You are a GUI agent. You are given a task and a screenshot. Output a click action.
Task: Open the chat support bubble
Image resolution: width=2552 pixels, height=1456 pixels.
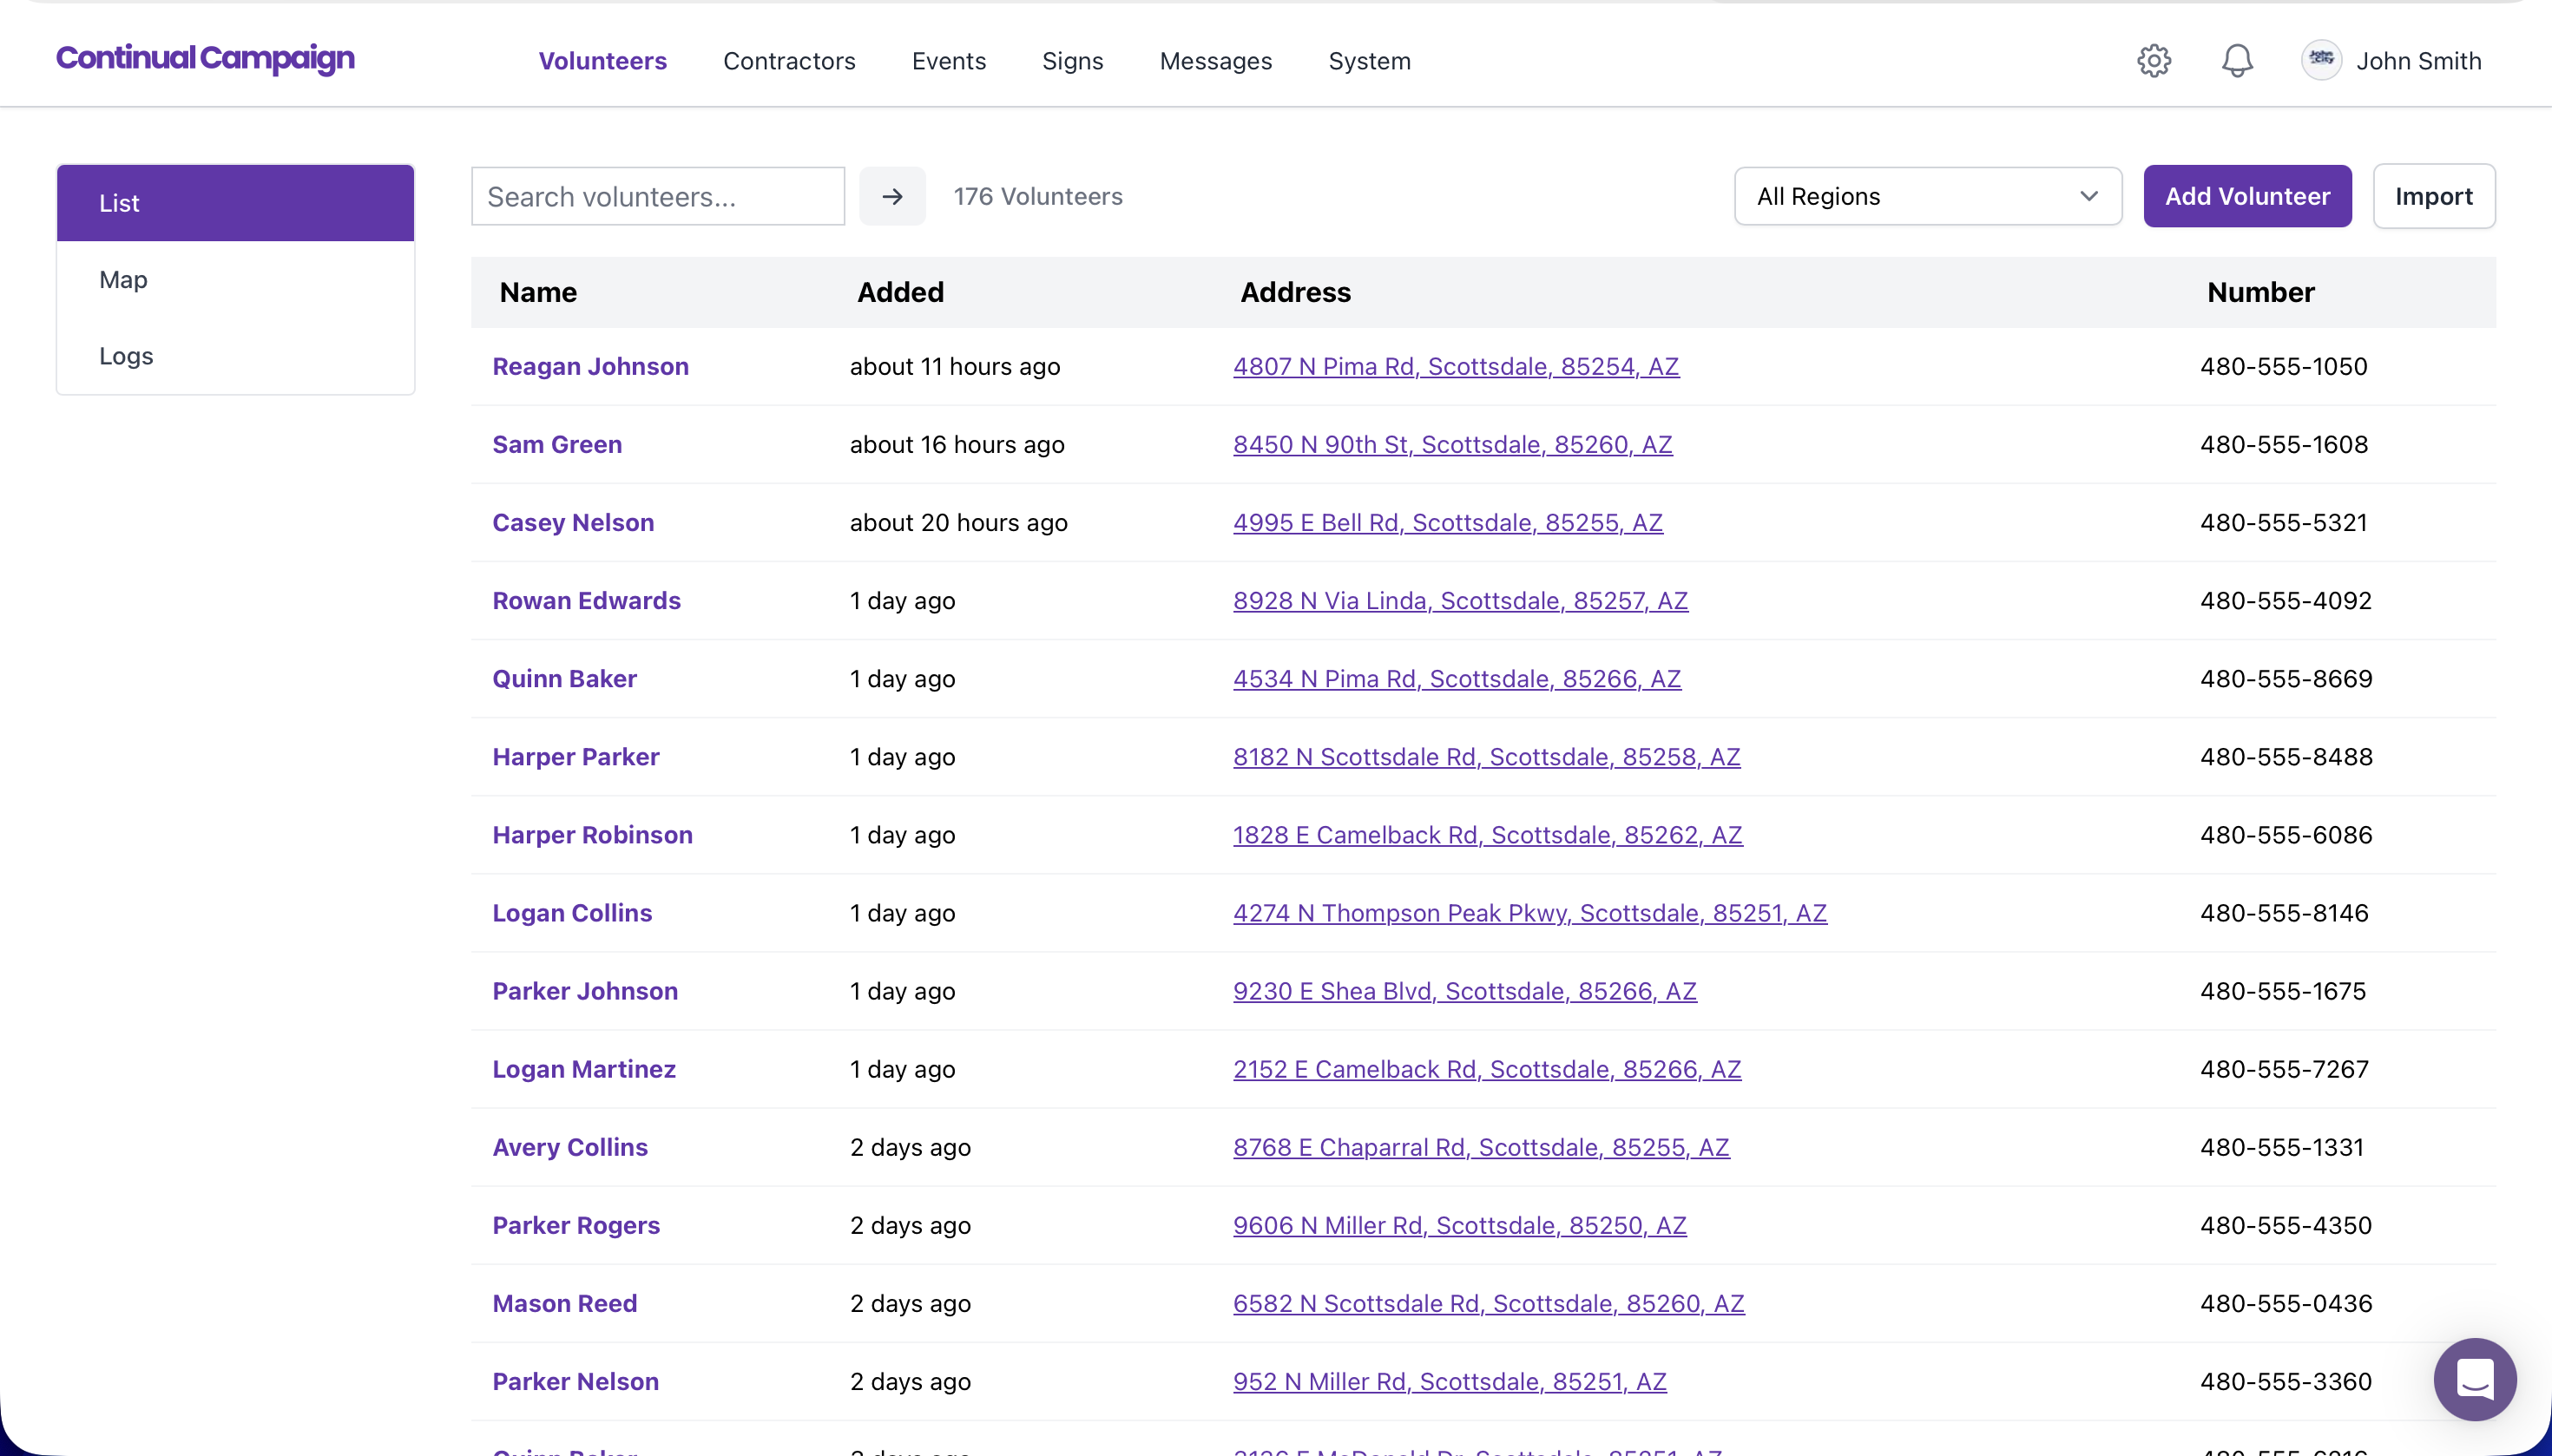(2475, 1379)
